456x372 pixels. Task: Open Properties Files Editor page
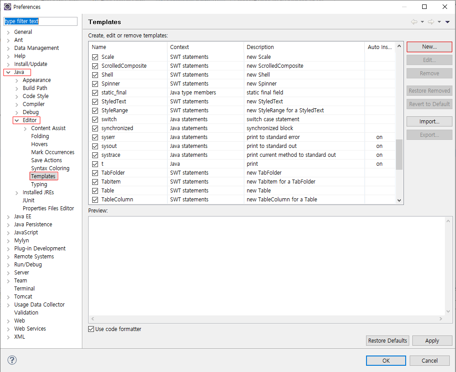tap(48, 208)
